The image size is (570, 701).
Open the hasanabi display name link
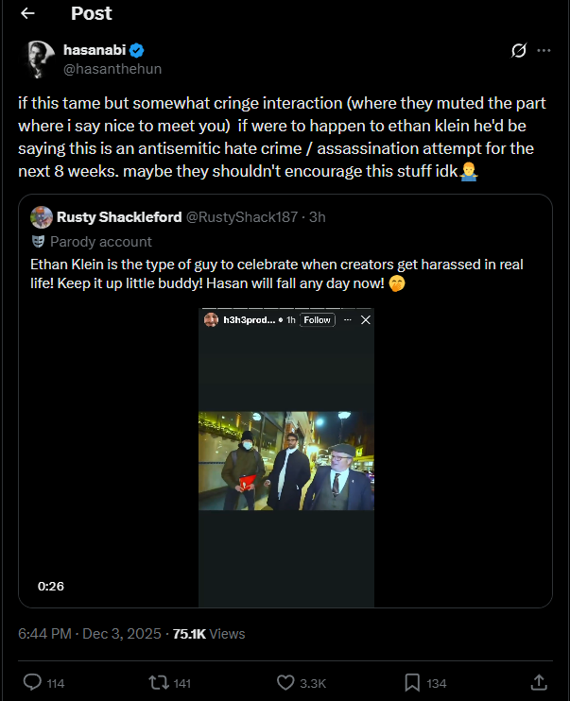coord(95,50)
